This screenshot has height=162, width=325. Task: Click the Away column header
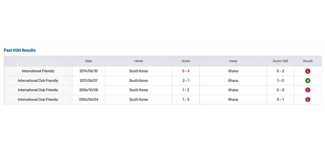tap(233, 61)
